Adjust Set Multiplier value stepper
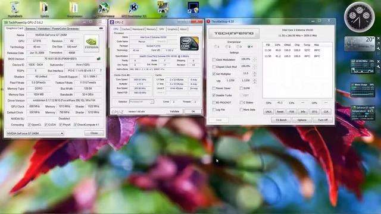 [x=255, y=74]
